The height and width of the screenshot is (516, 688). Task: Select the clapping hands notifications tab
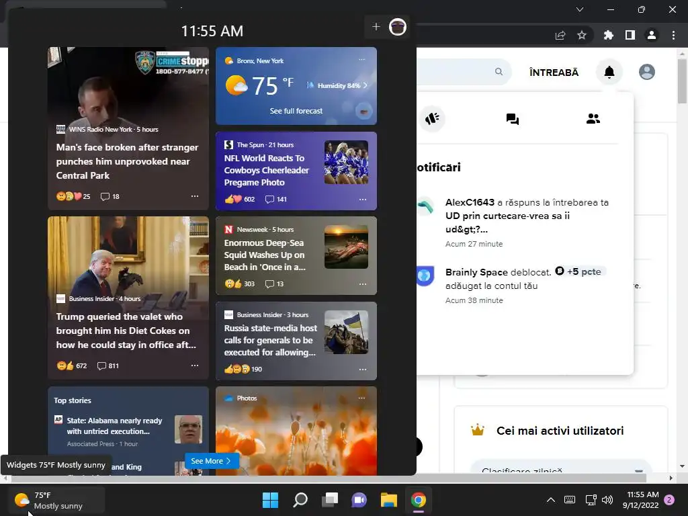432,118
